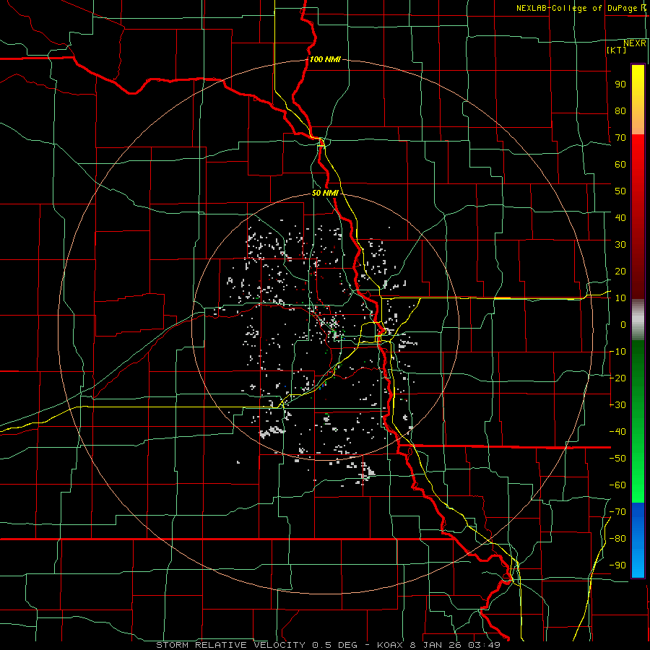Click the positive 10 value on scale

[620, 298]
